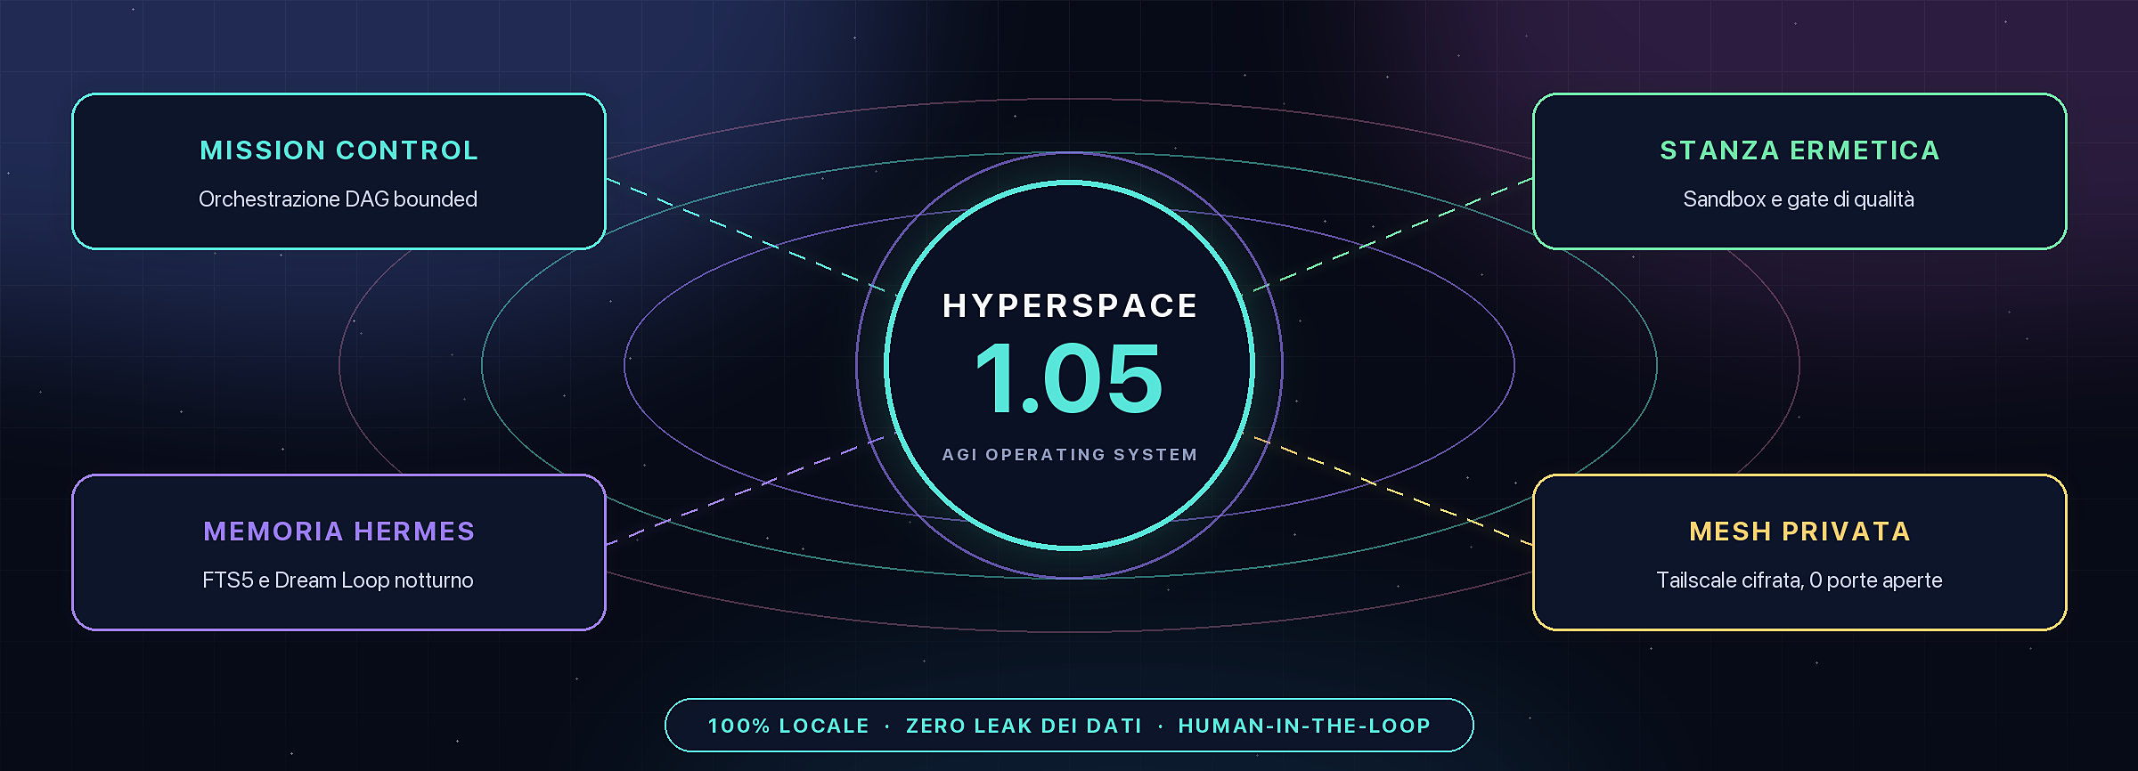Click the MISSION CONTROL card heading

(x=339, y=150)
